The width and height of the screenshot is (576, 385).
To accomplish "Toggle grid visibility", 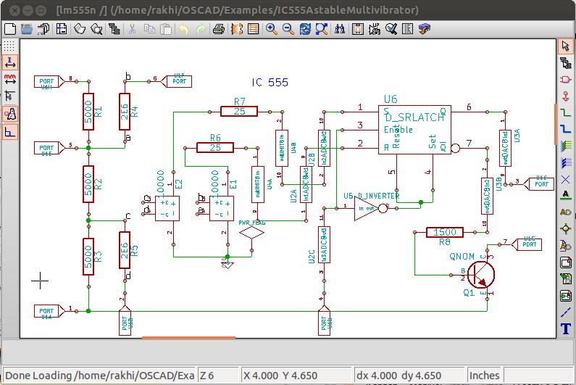I will [x=9, y=46].
